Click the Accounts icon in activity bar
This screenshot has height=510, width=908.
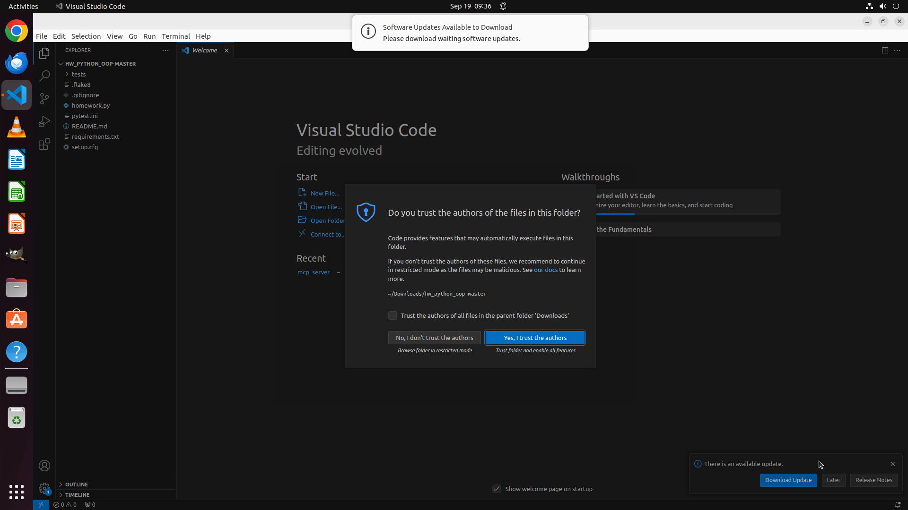click(x=44, y=466)
